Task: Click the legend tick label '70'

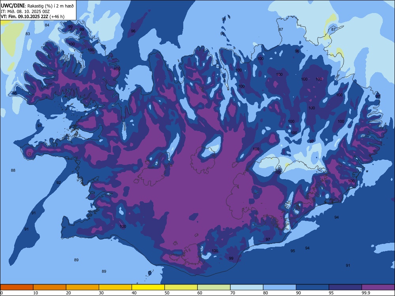Action: [233, 293]
